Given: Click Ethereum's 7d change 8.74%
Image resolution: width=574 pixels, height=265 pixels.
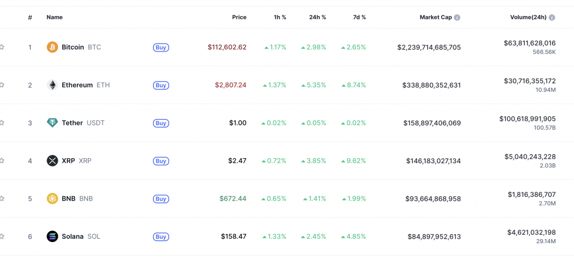Looking at the screenshot, I should point(354,85).
